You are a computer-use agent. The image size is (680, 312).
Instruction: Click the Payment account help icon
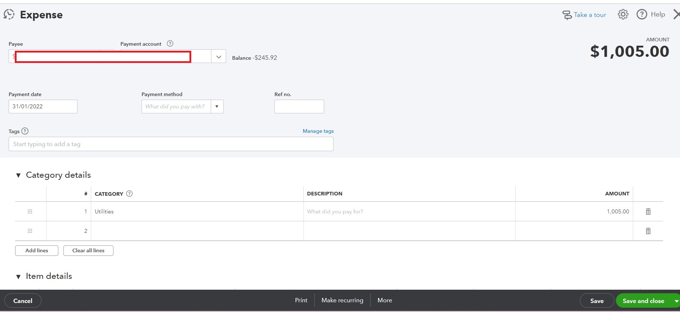click(170, 44)
